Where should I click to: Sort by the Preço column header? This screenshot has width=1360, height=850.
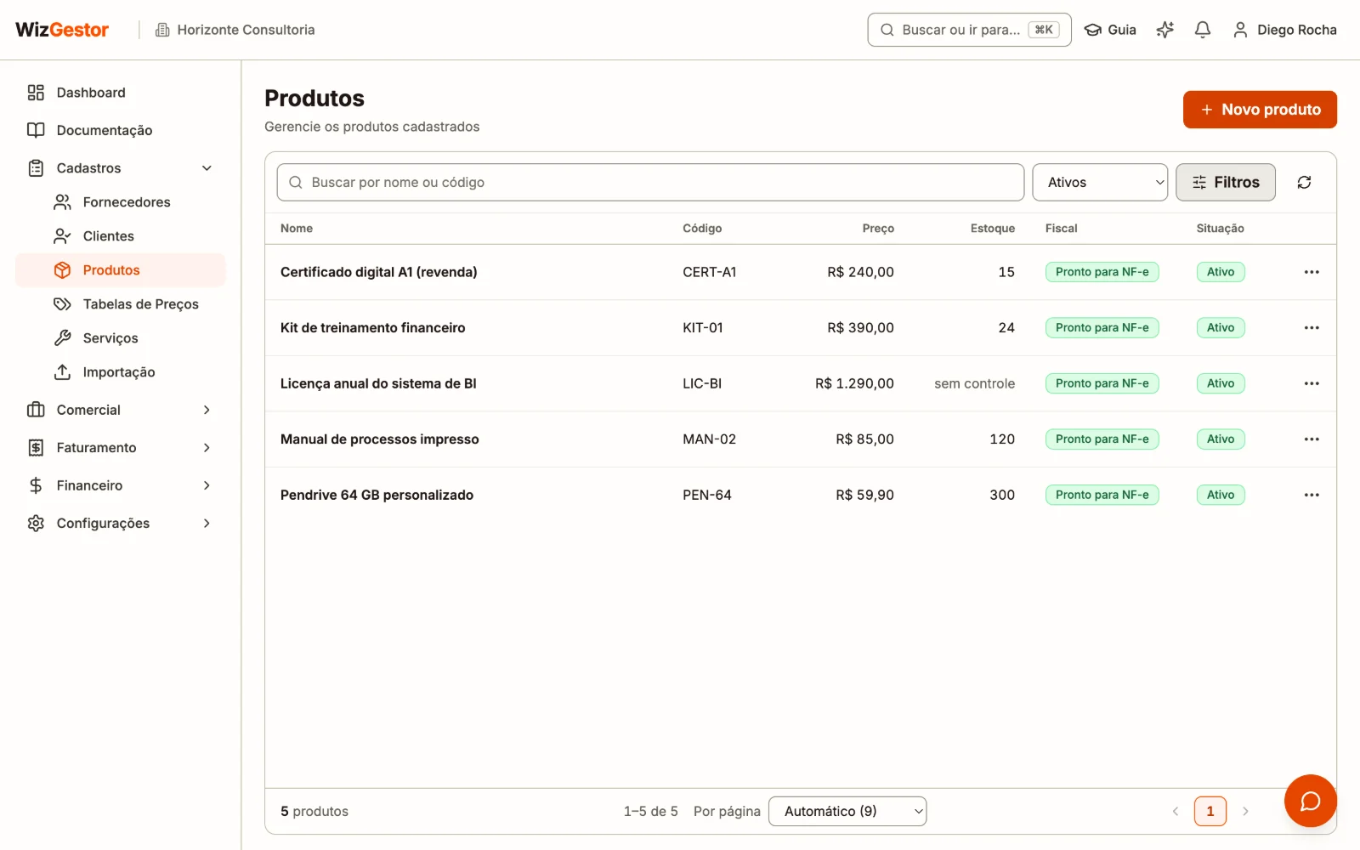pyautogui.click(x=878, y=229)
